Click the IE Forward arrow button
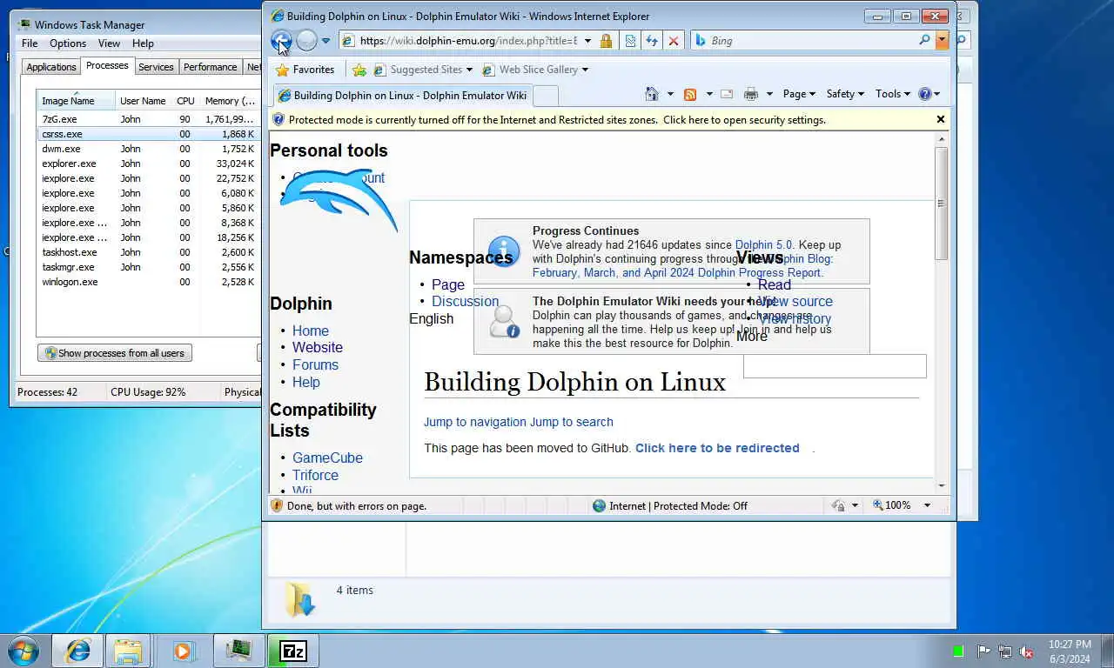Image resolution: width=1114 pixels, height=668 pixels. click(306, 40)
